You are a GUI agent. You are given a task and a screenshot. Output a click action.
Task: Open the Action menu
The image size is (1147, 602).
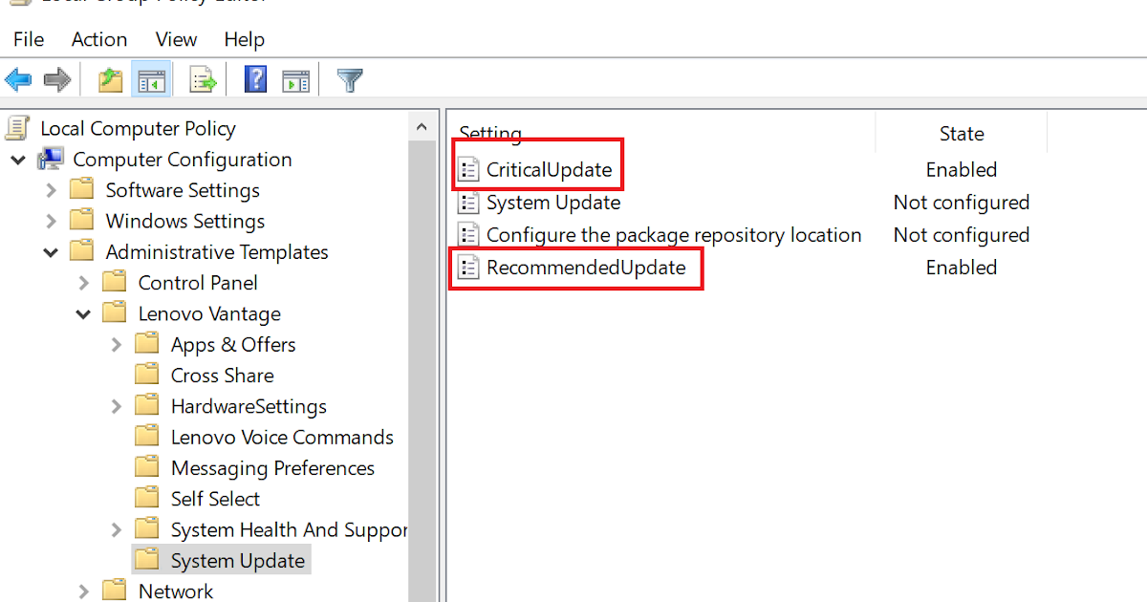click(99, 39)
